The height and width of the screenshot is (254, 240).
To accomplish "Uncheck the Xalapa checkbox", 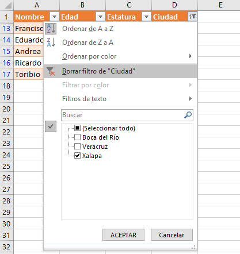I will click(x=77, y=156).
